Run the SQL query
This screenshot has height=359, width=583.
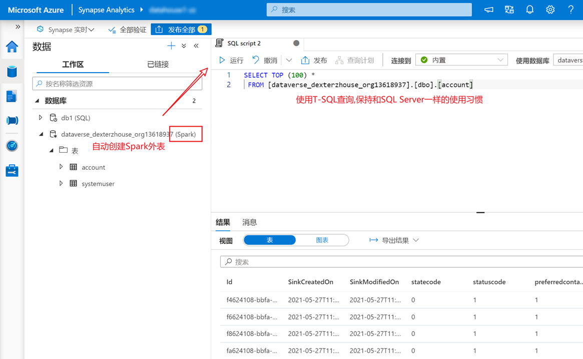[x=231, y=60]
